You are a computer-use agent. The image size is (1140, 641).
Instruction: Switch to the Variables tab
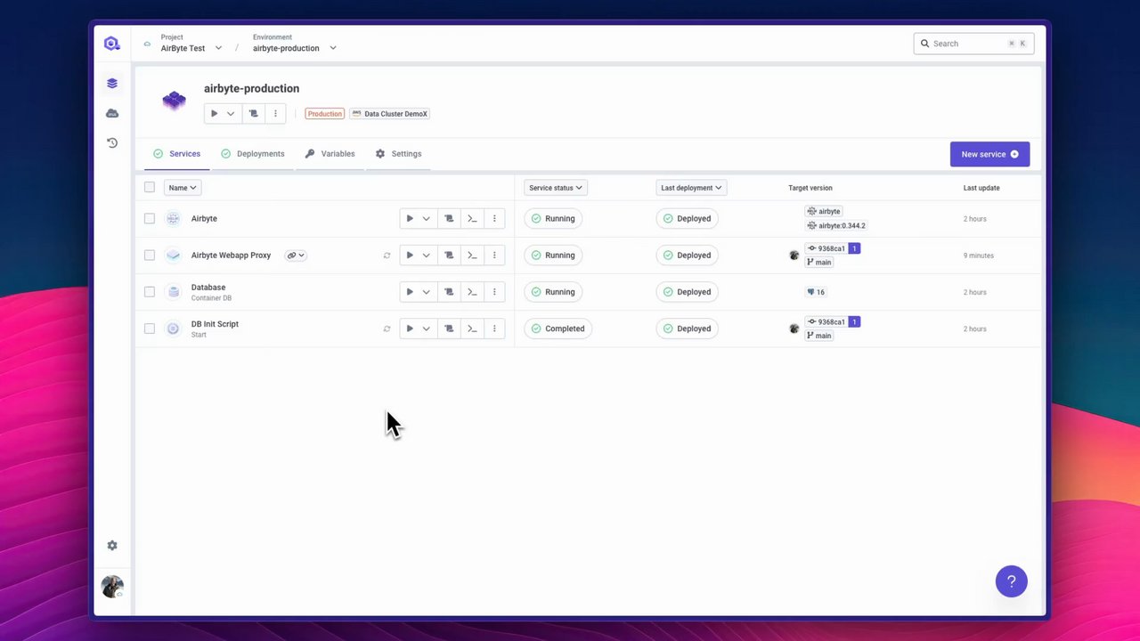coord(330,154)
